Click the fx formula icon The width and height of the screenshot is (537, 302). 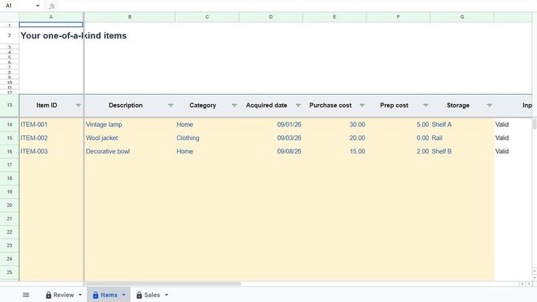tap(51, 6)
